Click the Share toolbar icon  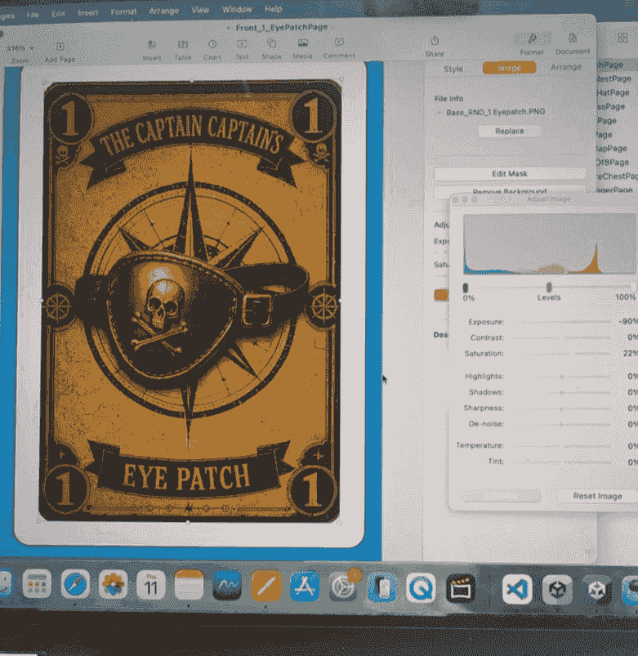(x=435, y=41)
